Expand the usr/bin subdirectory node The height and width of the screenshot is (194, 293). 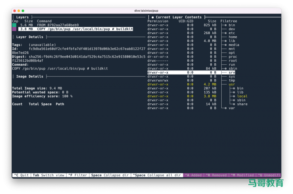tap(234, 88)
